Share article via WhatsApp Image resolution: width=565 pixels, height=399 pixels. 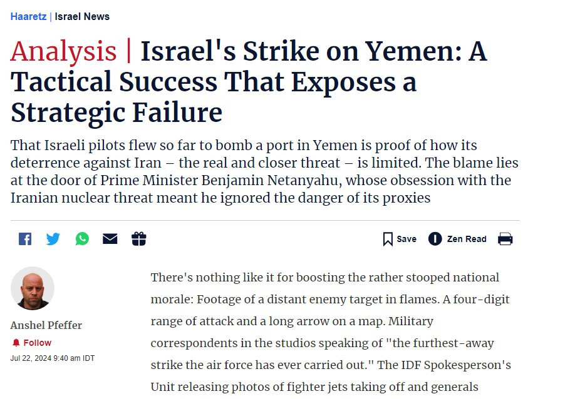82,238
